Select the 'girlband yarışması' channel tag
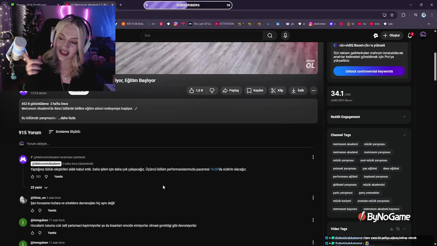 coord(345,185)
